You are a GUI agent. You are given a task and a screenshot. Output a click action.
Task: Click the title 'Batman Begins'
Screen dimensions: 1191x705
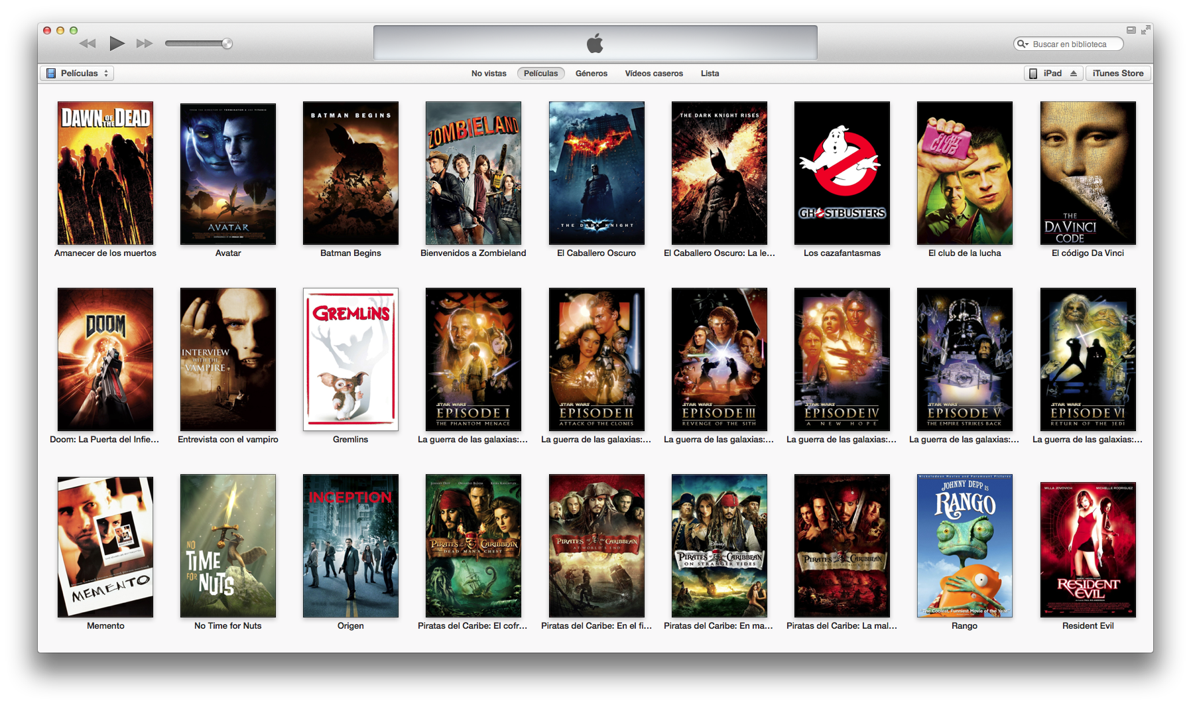coord(351,253)
